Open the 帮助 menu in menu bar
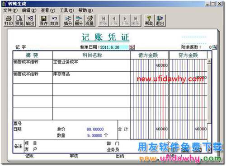The image size is (226, 166). [85, 10]
